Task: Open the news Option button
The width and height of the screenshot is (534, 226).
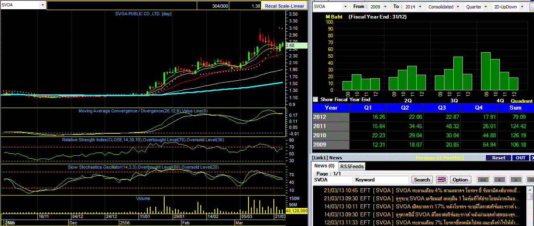Action: [460, 180]
